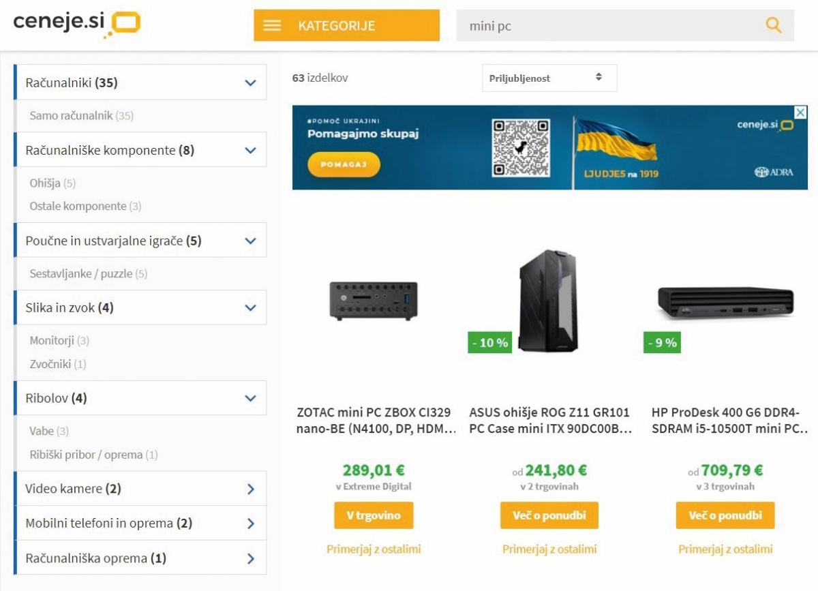Click the 709,79 € price
The height and width of the screenshot is (591, 818).
732,470
